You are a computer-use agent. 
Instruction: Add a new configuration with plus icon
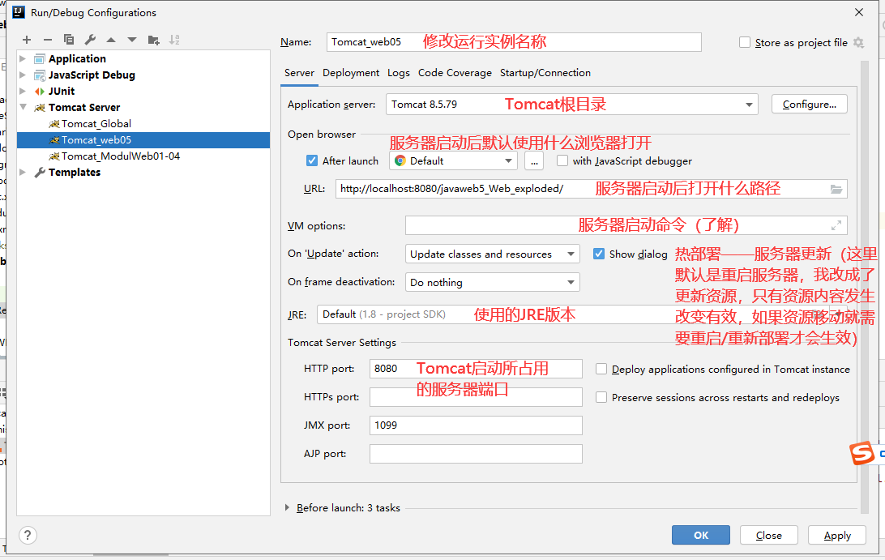coord(27,40)
